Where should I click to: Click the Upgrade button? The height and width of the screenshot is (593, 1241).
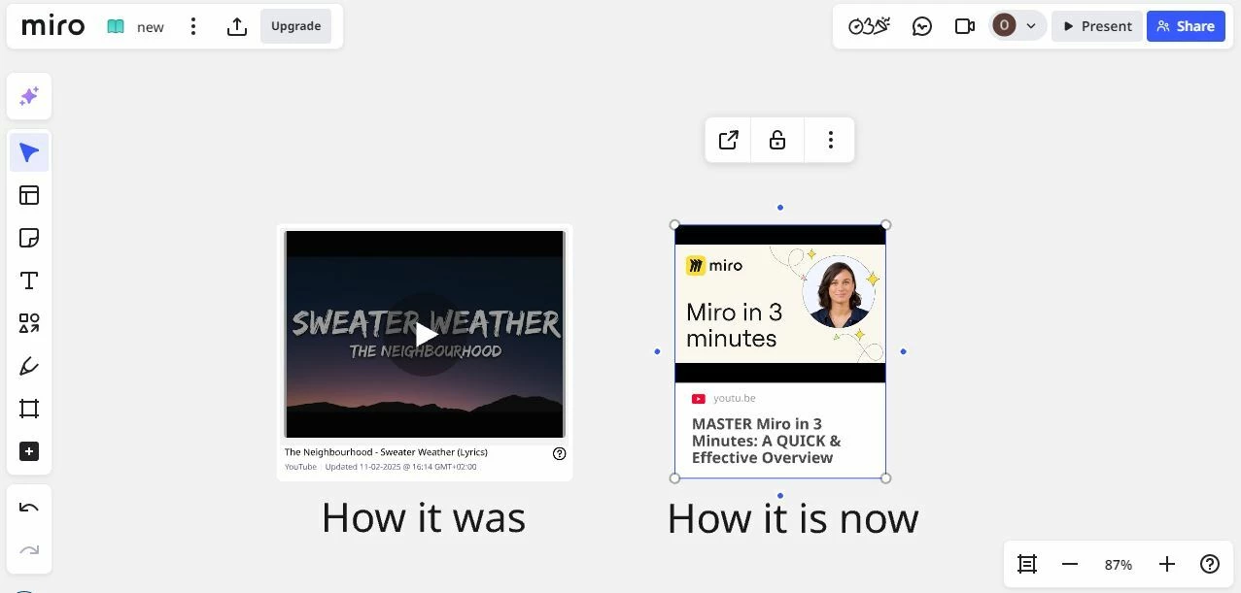coord(295,26)
